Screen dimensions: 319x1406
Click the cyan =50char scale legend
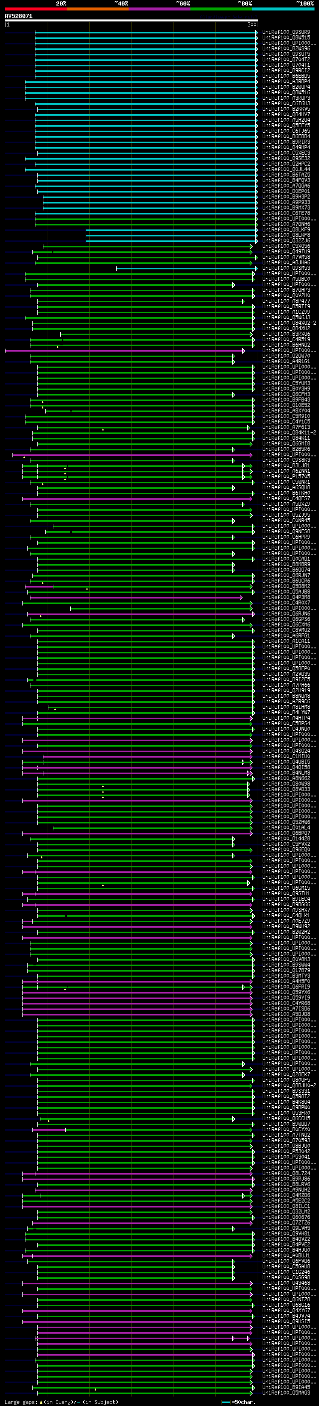point(238,1402)
